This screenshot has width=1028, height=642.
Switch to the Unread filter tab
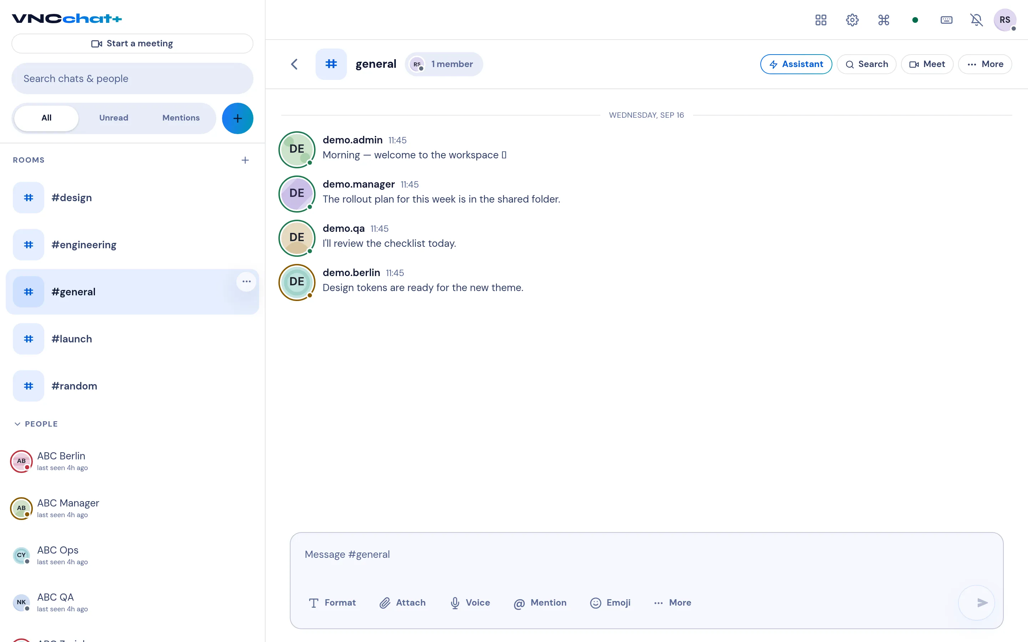(x=114, y=118)
